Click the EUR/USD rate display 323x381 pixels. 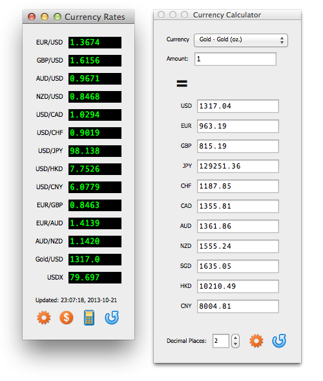tap(95, 43)
